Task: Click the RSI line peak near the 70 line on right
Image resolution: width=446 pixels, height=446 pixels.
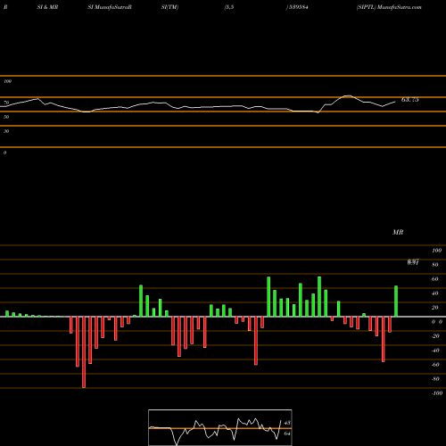Action: [347, 95]
